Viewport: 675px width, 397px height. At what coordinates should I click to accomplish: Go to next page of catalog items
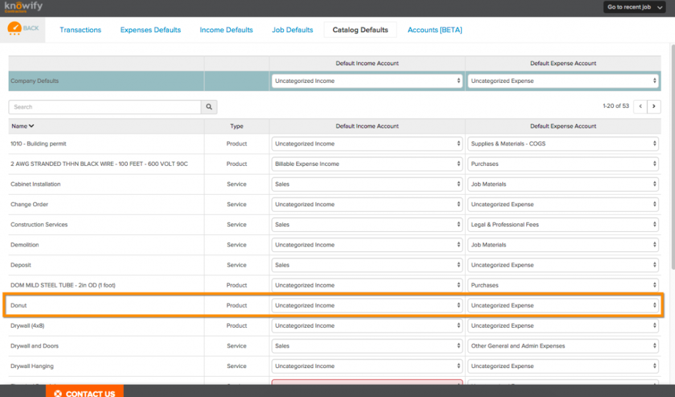click(654, 106)
